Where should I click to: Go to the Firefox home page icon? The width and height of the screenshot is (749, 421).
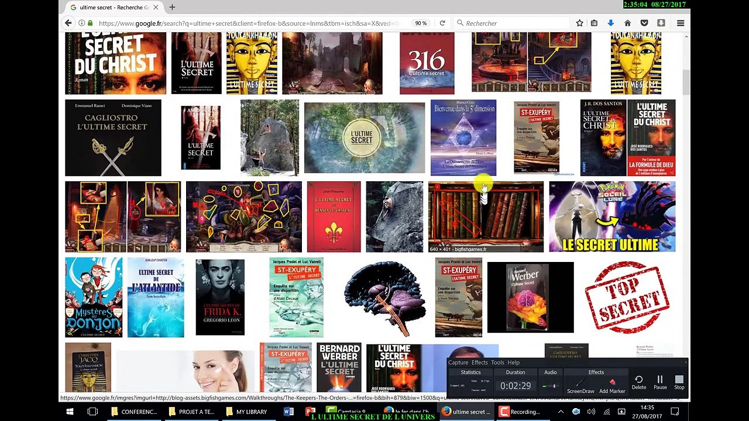pos(627,23)
